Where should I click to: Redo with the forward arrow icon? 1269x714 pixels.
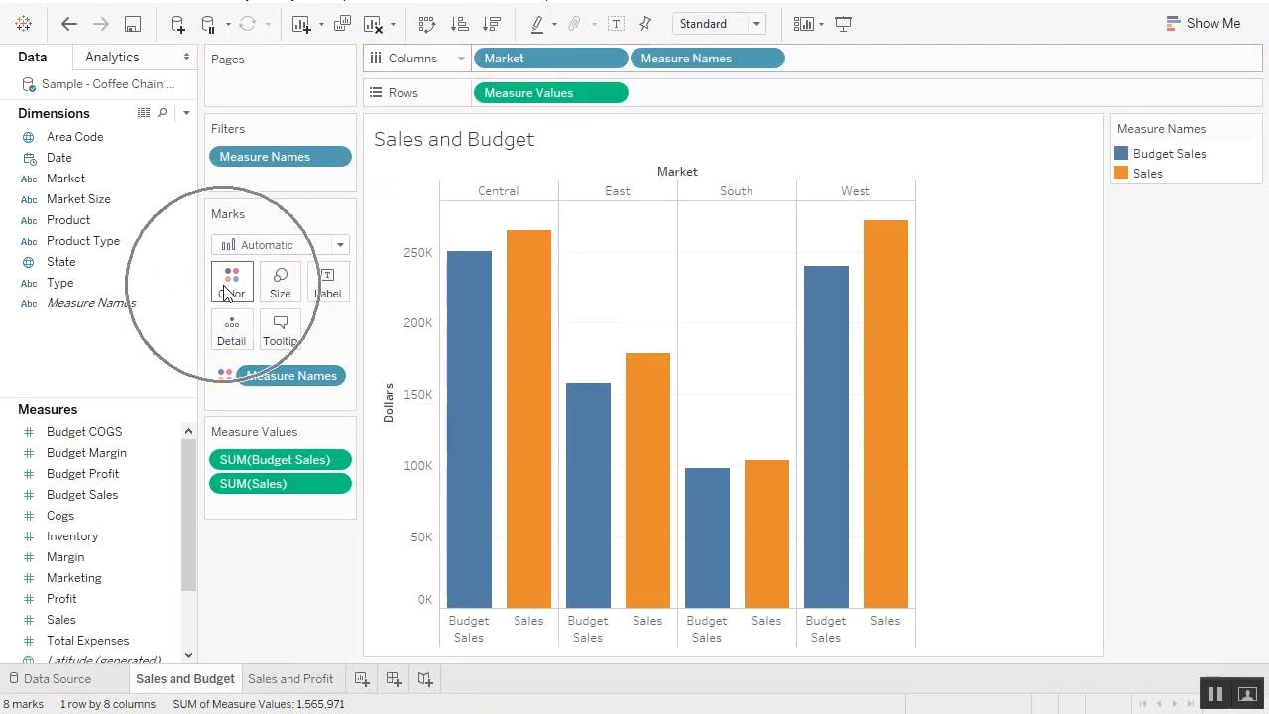pyautogui.click(x=100, y=24)
